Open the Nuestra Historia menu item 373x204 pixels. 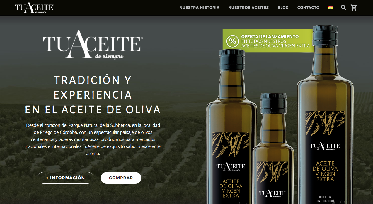pos(200,8)
